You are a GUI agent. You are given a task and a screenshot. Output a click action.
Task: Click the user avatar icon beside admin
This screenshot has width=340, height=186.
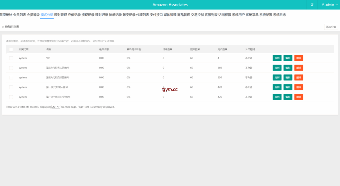[x=323, y=5]
